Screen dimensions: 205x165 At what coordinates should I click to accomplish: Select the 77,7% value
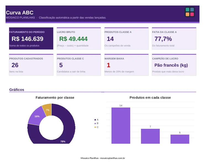point(163,39)
